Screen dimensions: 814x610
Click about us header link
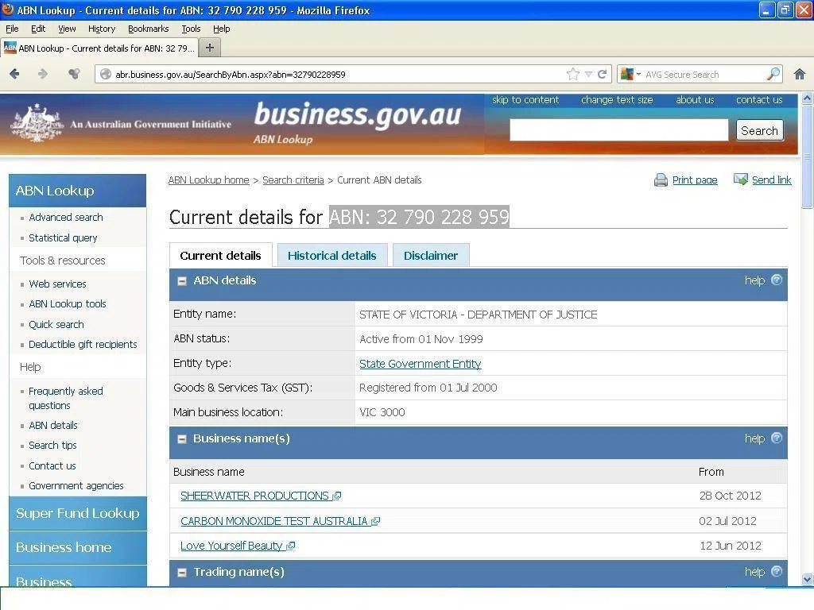(x=695, y=99)
